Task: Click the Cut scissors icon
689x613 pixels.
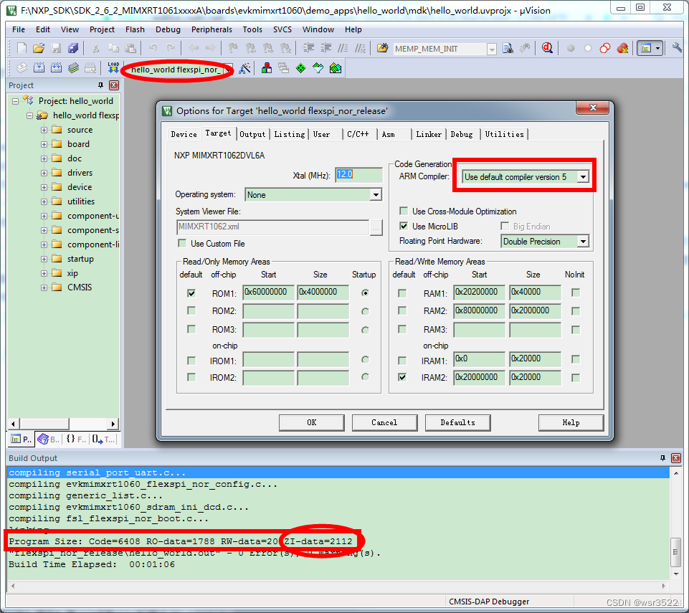Action: tap(95, 48)
